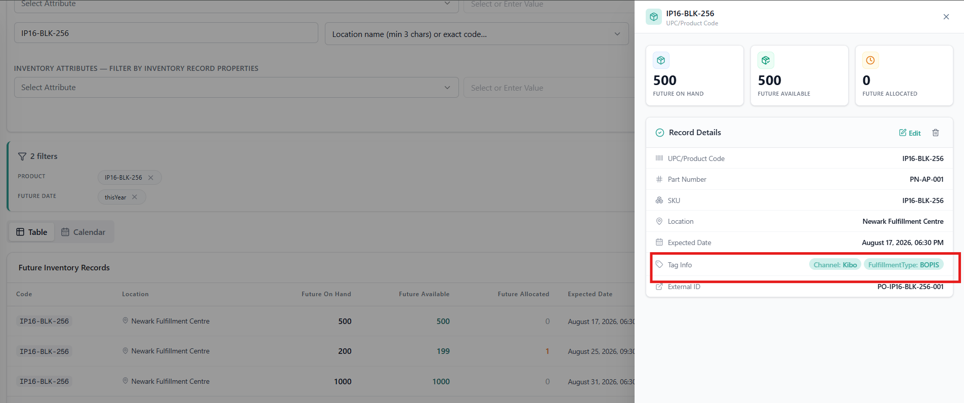Image resolution: width=964 pixels, height=403 pixels.
Task: Click IP16-BLK-256 code in the 1000 on-hand row
Action: pyautogui.click(x=44, y=381)
